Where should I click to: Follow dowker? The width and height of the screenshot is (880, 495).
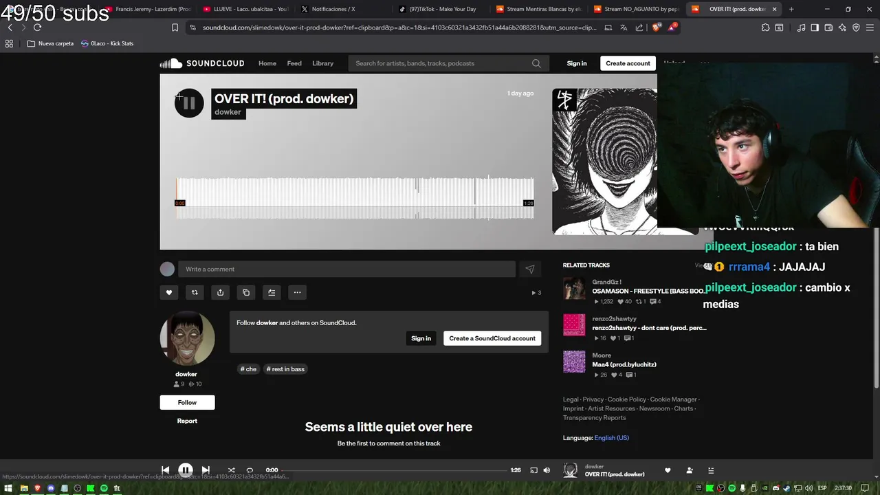tap(187, 402)
